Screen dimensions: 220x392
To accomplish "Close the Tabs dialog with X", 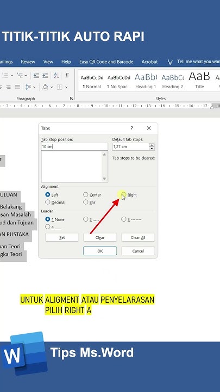I will click(x=149, y=128).
